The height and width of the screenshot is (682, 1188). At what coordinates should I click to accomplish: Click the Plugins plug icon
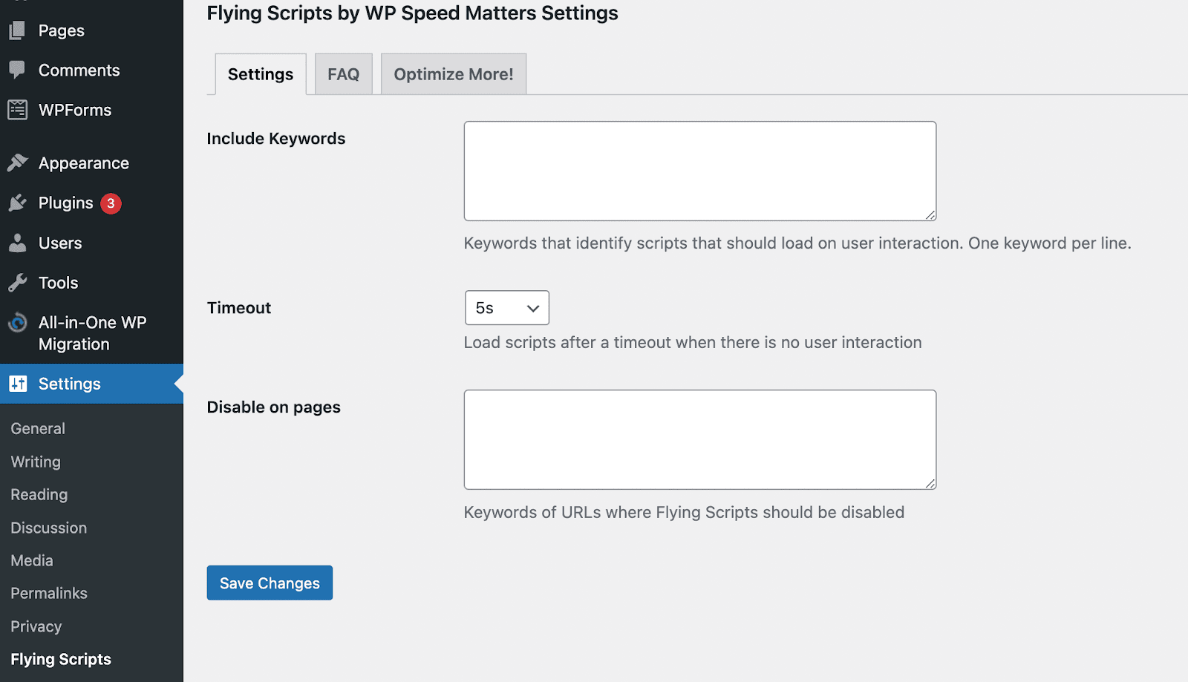pos(17,203)
